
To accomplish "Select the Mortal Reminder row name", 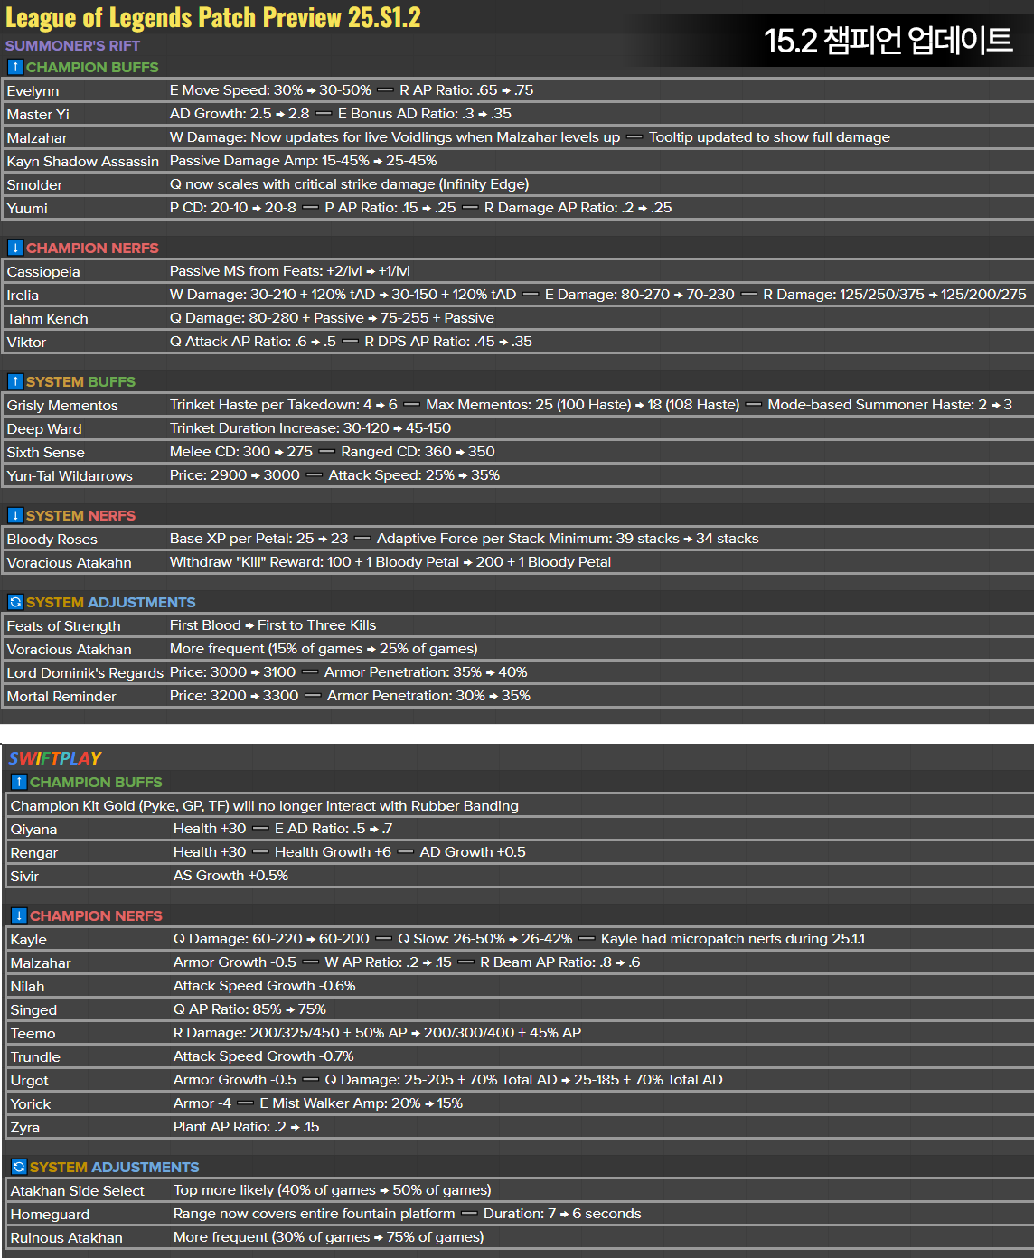I will [x=61, y=696].
